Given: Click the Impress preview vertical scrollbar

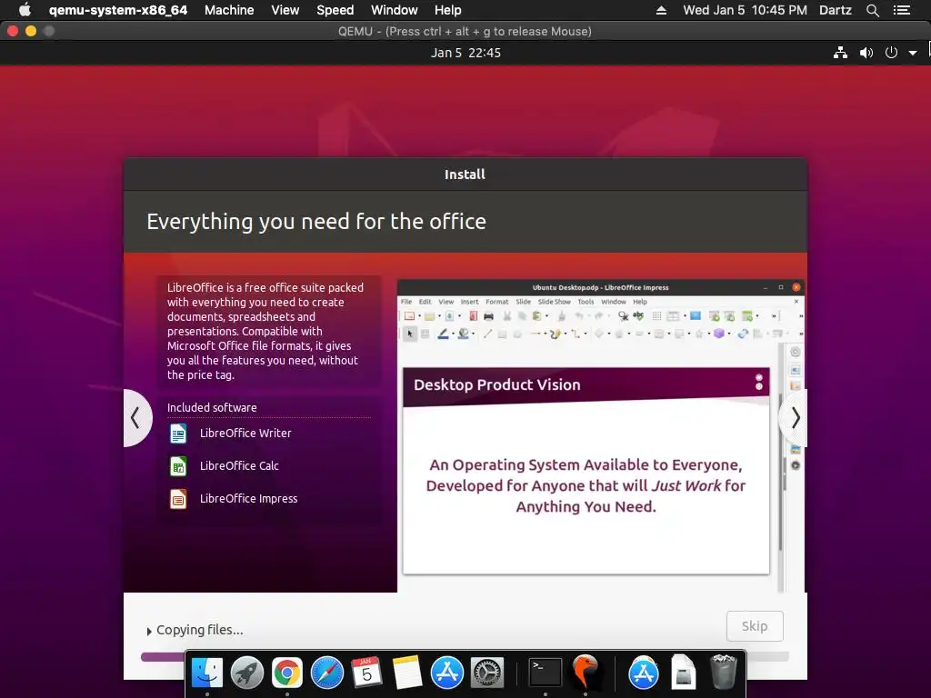Looking at the screenshot, I should click(x=781, y=469).
